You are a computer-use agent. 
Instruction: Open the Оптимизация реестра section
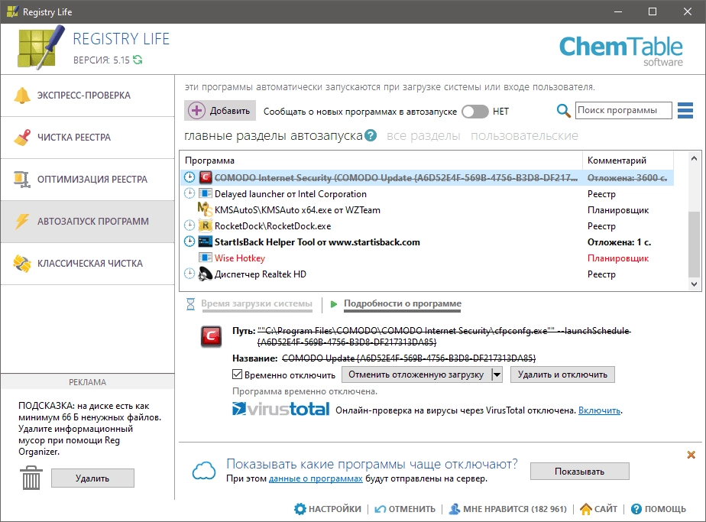click(x=87, y=180)
